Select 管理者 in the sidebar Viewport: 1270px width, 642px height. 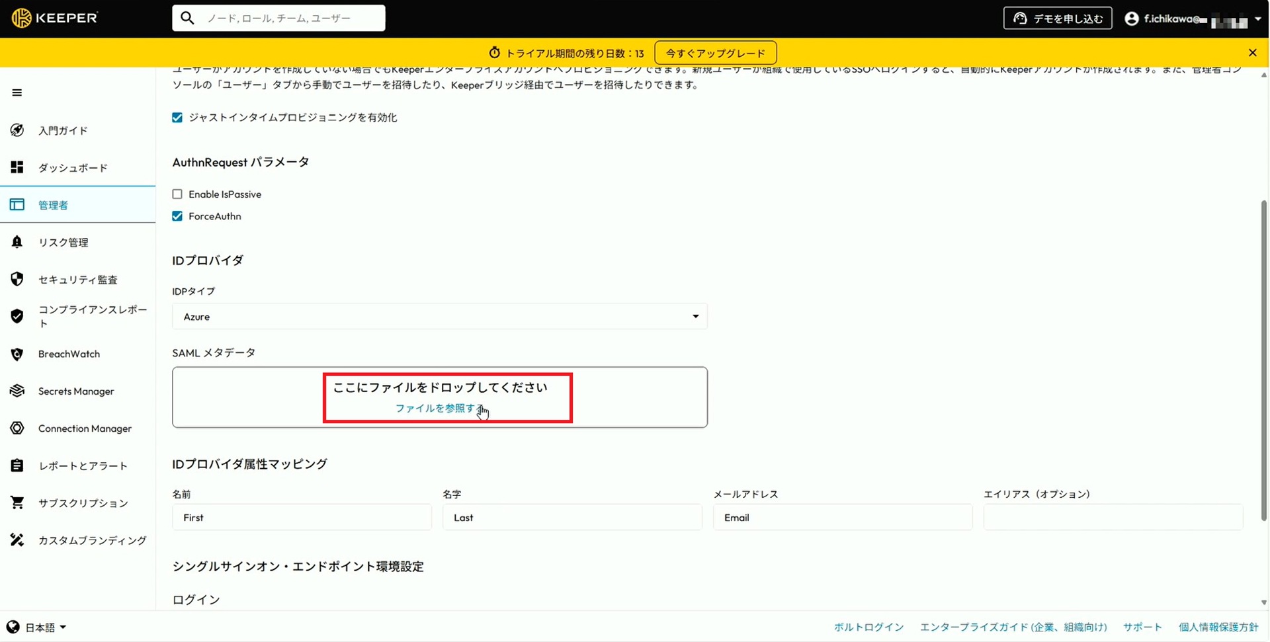tap(53, 205)
